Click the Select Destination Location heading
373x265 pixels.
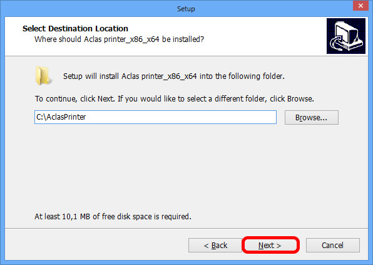point(75,29)
